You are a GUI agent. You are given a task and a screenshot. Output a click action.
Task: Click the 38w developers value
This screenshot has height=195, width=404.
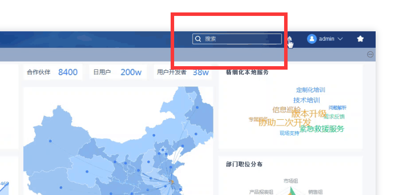pos(201,72)
